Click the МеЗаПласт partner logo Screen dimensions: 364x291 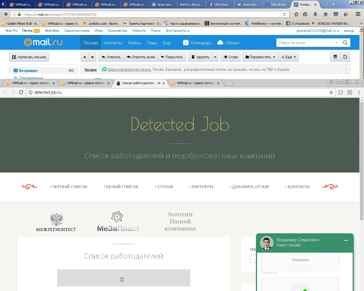coord(118,221)
